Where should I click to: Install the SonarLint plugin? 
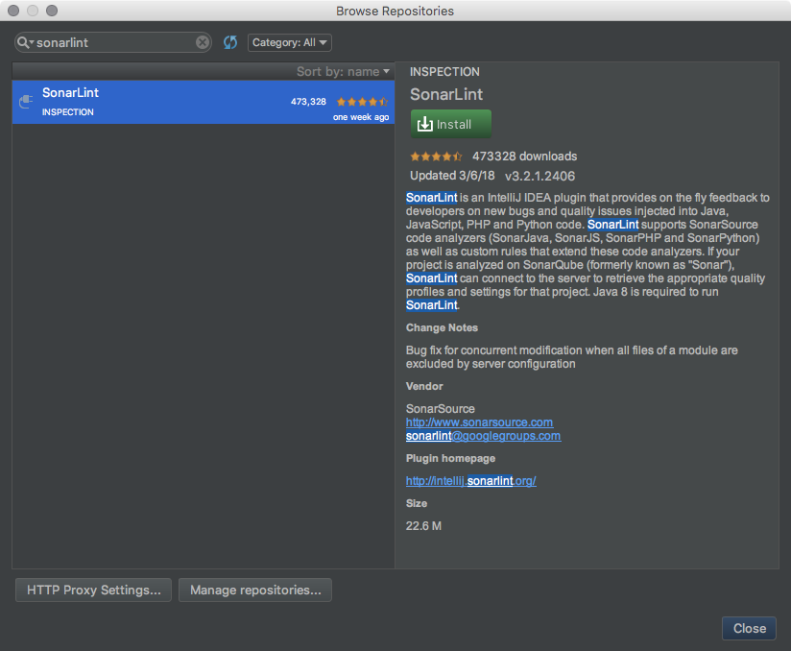pyautogui.click(x=451, y=124)
